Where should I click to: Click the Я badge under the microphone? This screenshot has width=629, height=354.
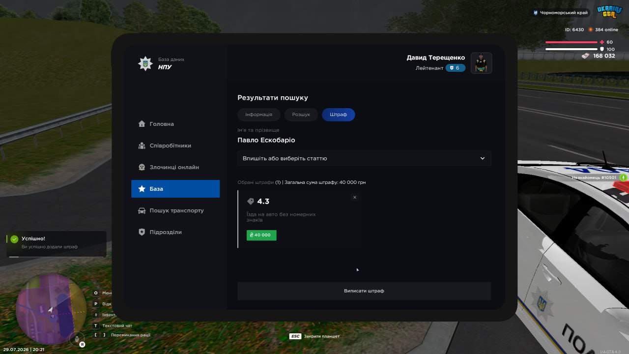pos(83,344)
